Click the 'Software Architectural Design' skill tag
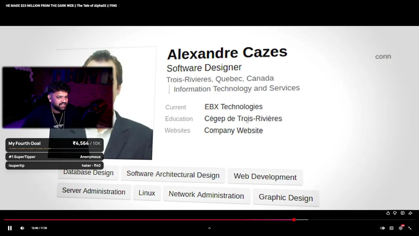The width and height of the screenshot is (419, 236). point(173,174)
